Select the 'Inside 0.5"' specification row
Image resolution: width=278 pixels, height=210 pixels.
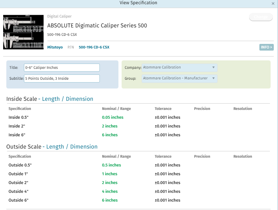pyautogui.click(x=138, y=117)
